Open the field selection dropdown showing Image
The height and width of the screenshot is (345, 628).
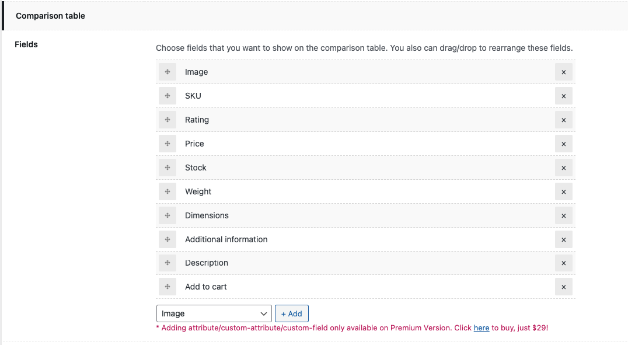point(214,313)
